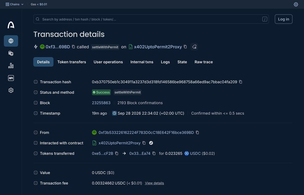Open the blockchain globe sidebar icon
This screenshot has height=195, width=304.
(11, 41)
